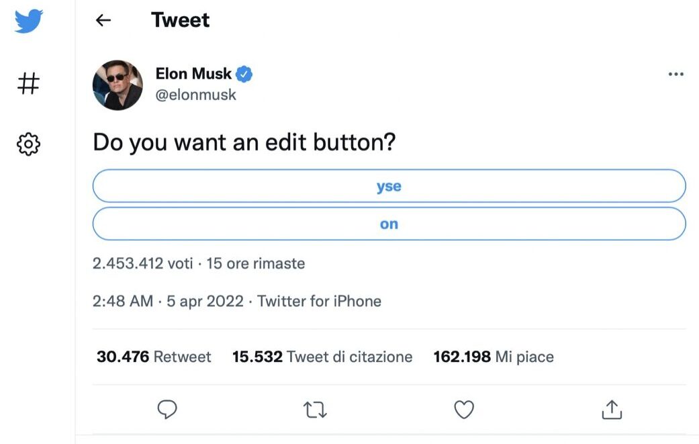
Task: Open the Tweet header view
Action: (x=179, y=20)
